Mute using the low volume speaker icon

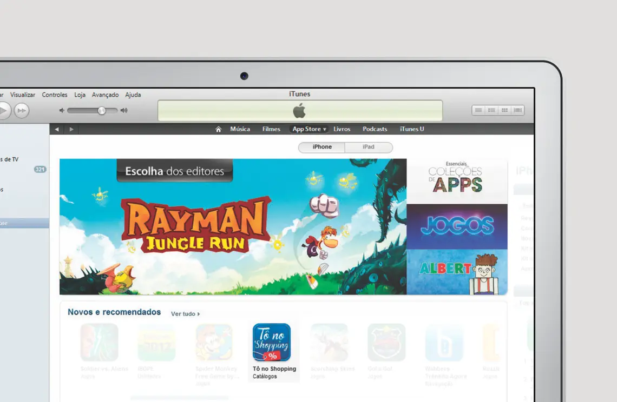pos(62,110)
